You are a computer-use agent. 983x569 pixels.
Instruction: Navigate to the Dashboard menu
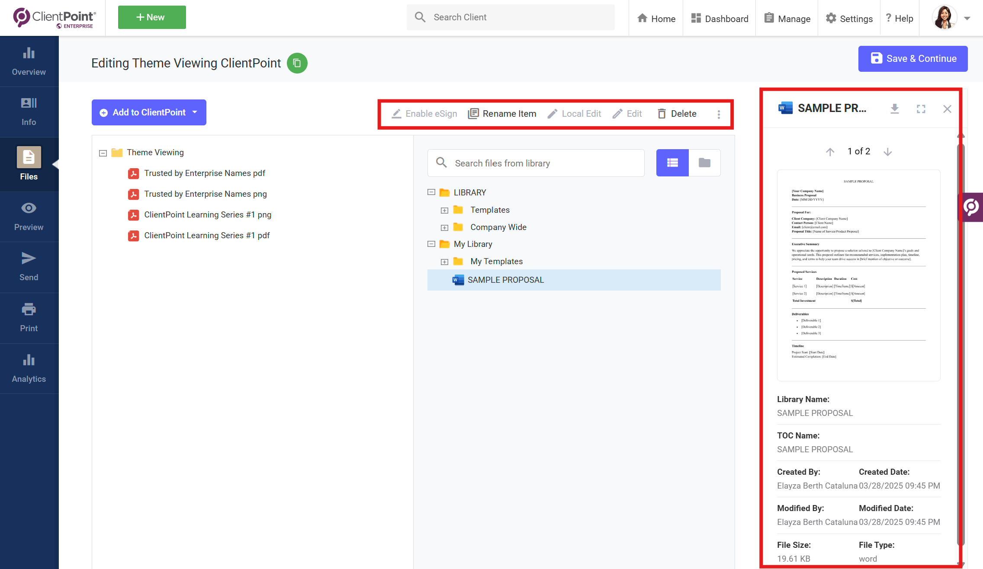(x=719, y=18)
